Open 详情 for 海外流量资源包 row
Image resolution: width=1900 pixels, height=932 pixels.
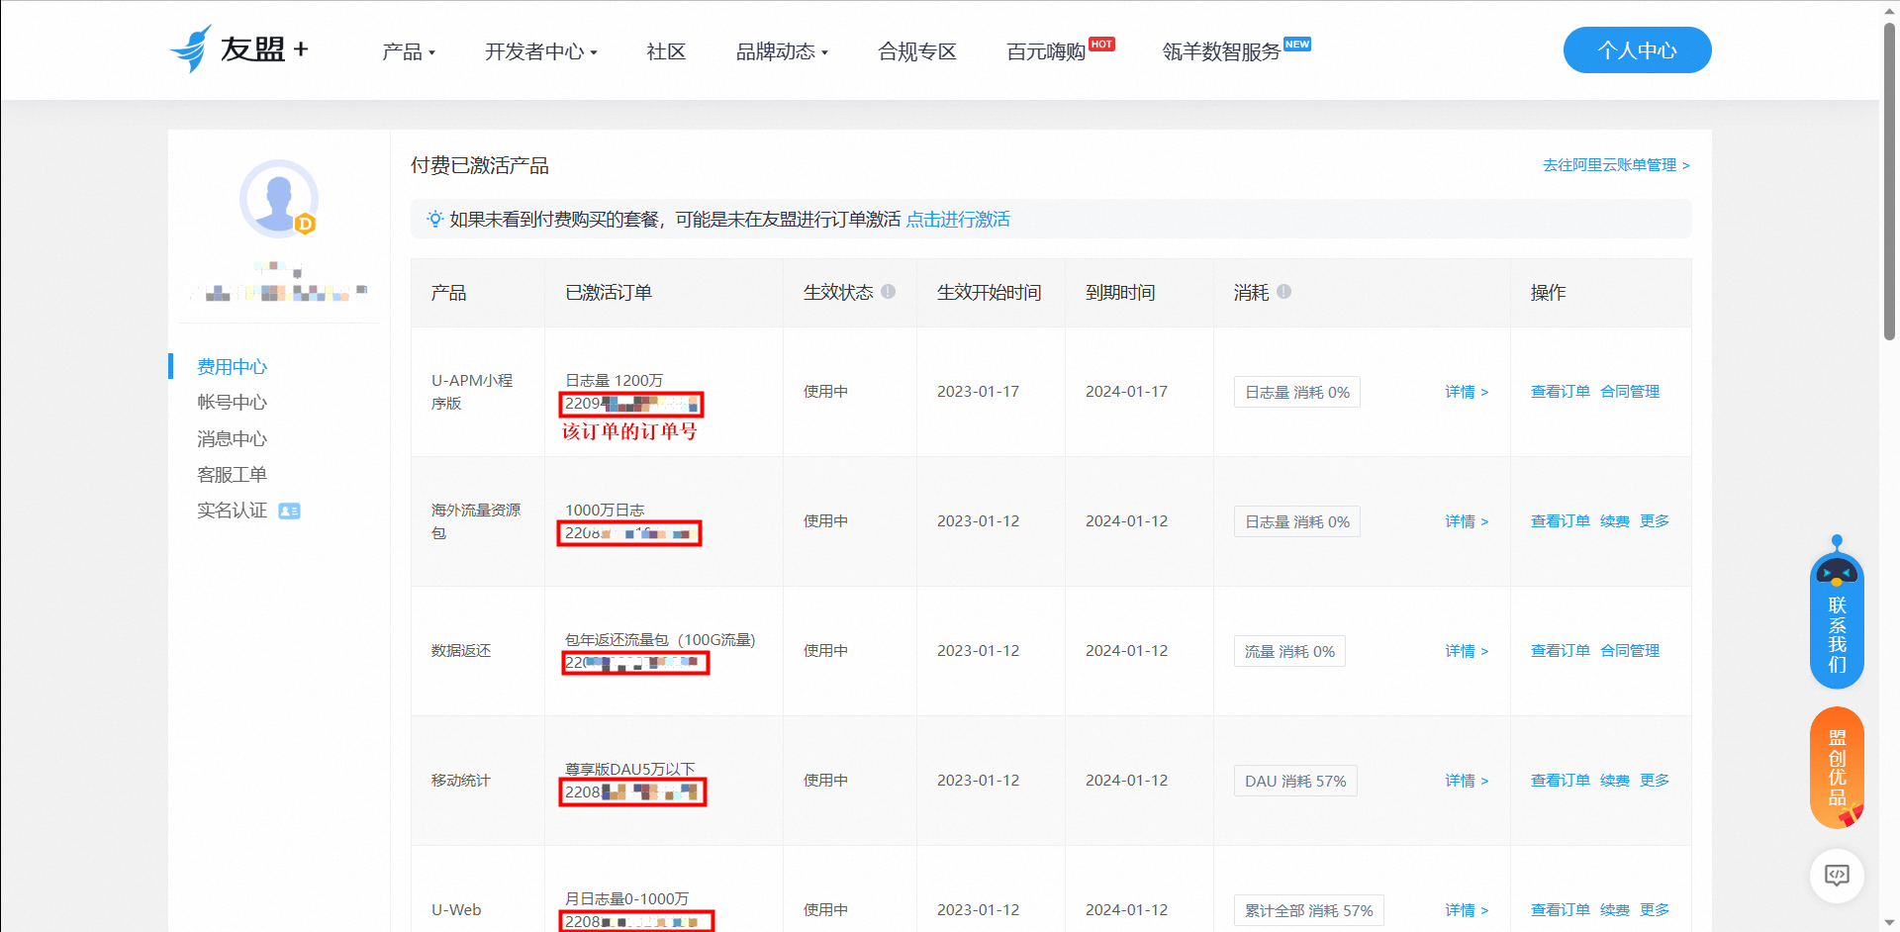[x=1467, y=521]
